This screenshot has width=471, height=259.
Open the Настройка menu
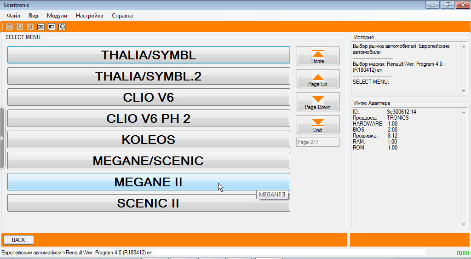pyautogui.click(x=89, y=16)
